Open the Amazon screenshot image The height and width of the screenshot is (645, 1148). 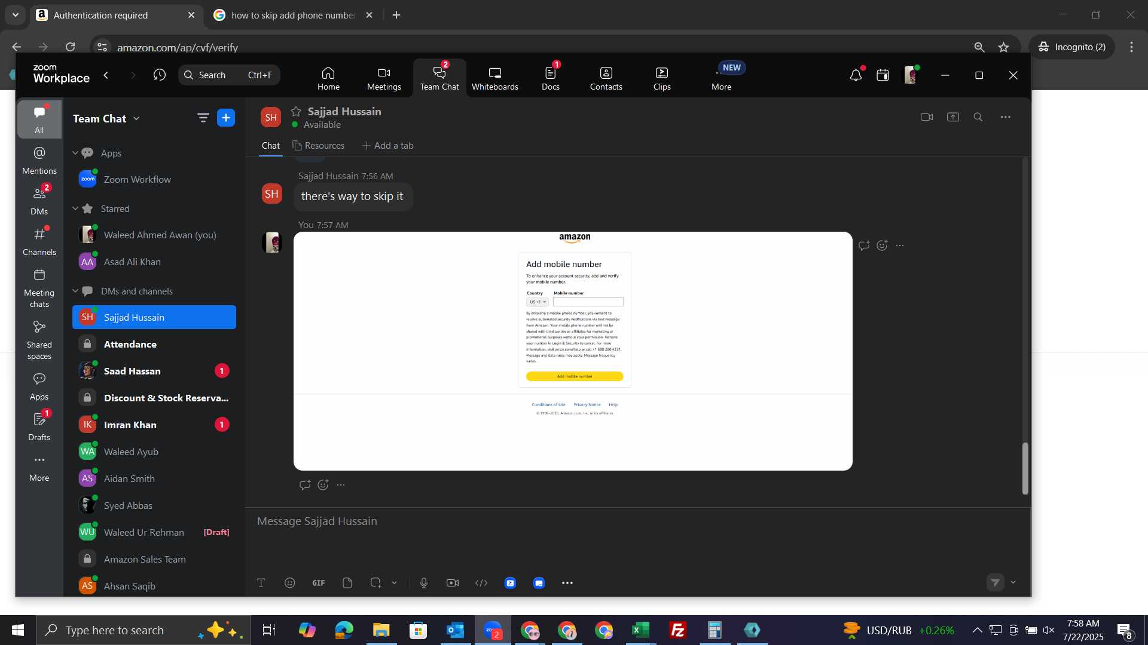(573, 351)
